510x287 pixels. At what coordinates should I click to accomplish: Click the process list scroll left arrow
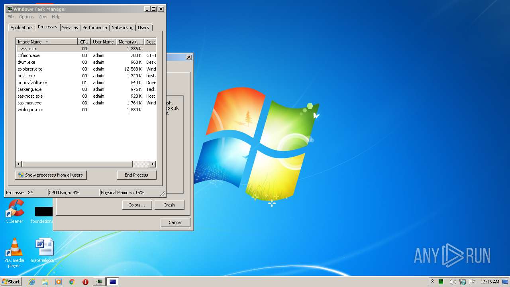19,164
